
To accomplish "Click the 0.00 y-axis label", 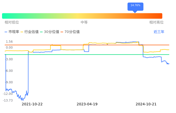I will click(9, 48).
